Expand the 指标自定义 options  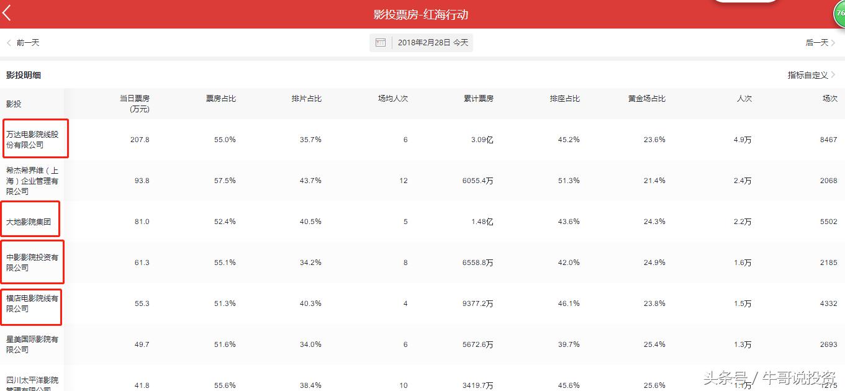pyautogui.click(x=806, y=73)
